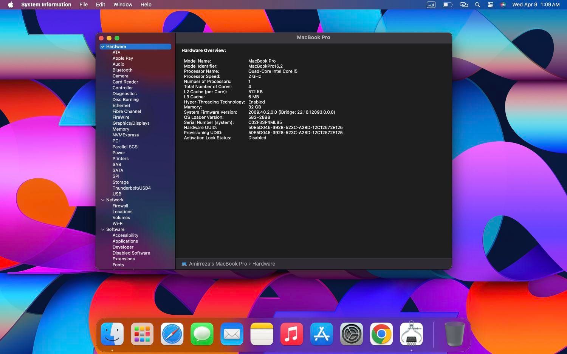Screen dimensions: 567x354
Task: Launch Music from the Dock
Action: (x=291, y=334)
